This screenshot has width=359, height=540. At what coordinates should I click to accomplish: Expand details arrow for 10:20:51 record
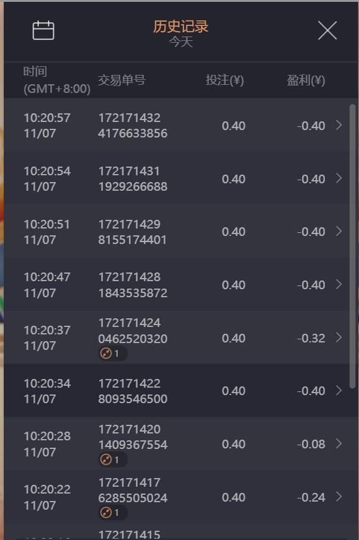point(339,231)
